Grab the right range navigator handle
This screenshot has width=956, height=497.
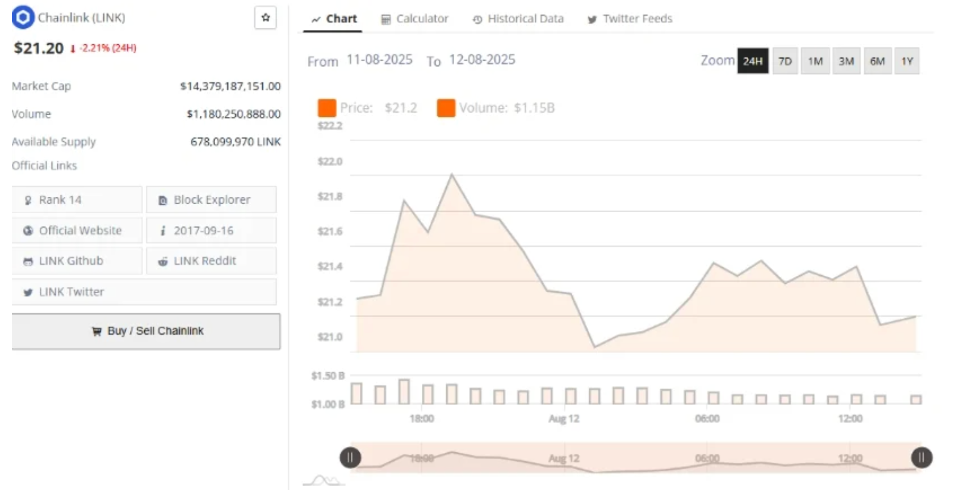tap(921, 457)
